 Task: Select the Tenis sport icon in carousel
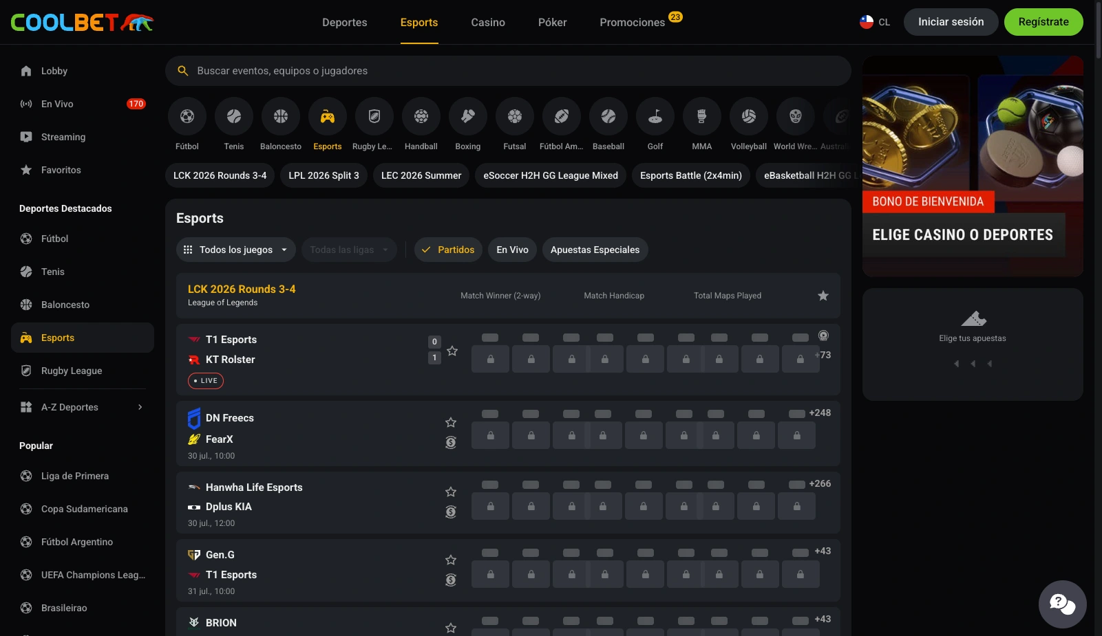[234, 117]
